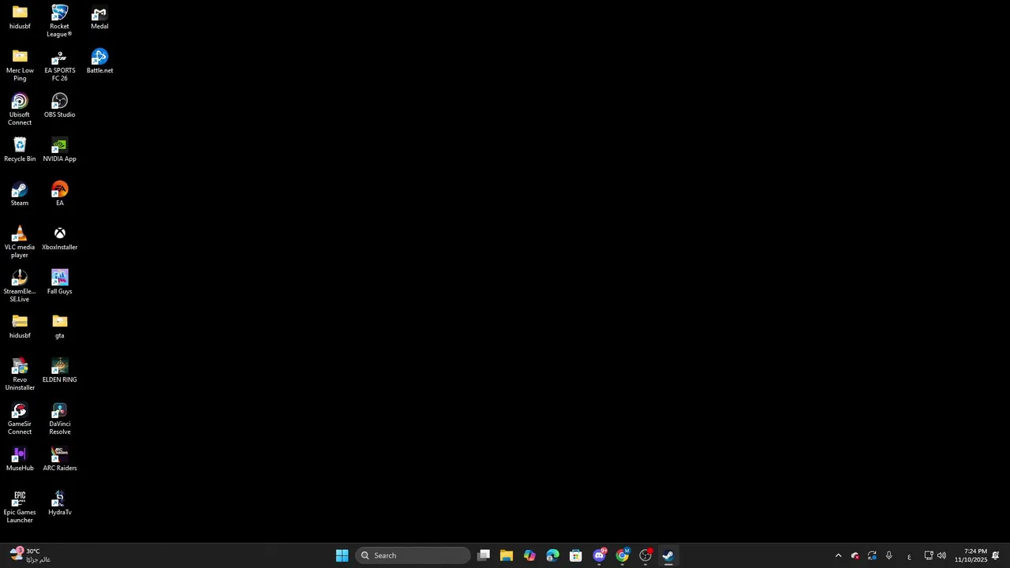Screen dimensions: 1010x568
Task: Open Microsoft Edge from the taskbar
Action: 552,555
